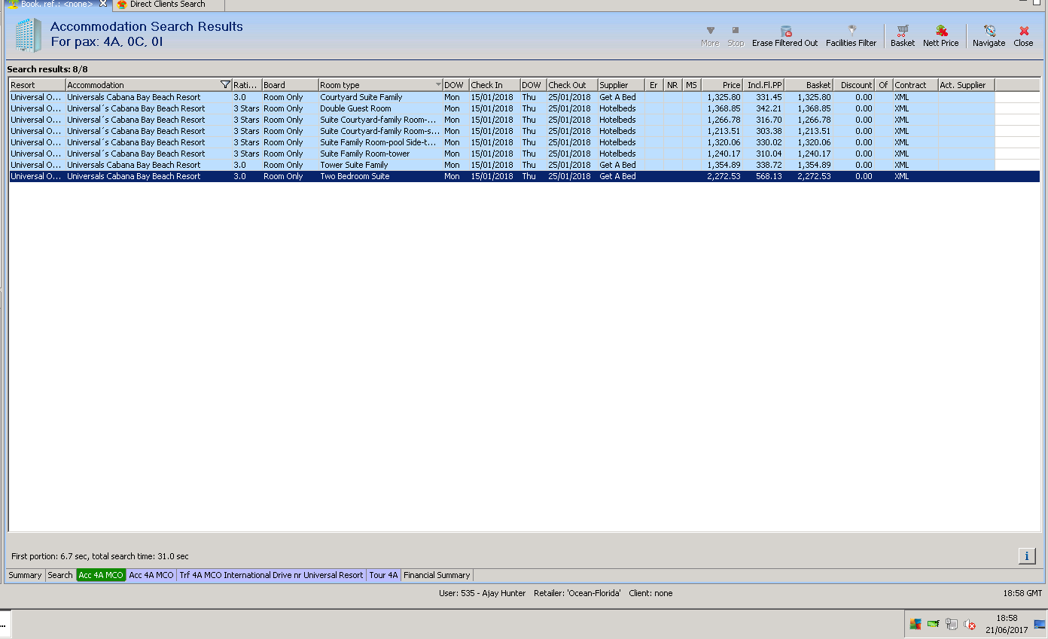This screenshot has height=639, width=1048.
Task: Click the Contract column header
Action: point(915,85)
